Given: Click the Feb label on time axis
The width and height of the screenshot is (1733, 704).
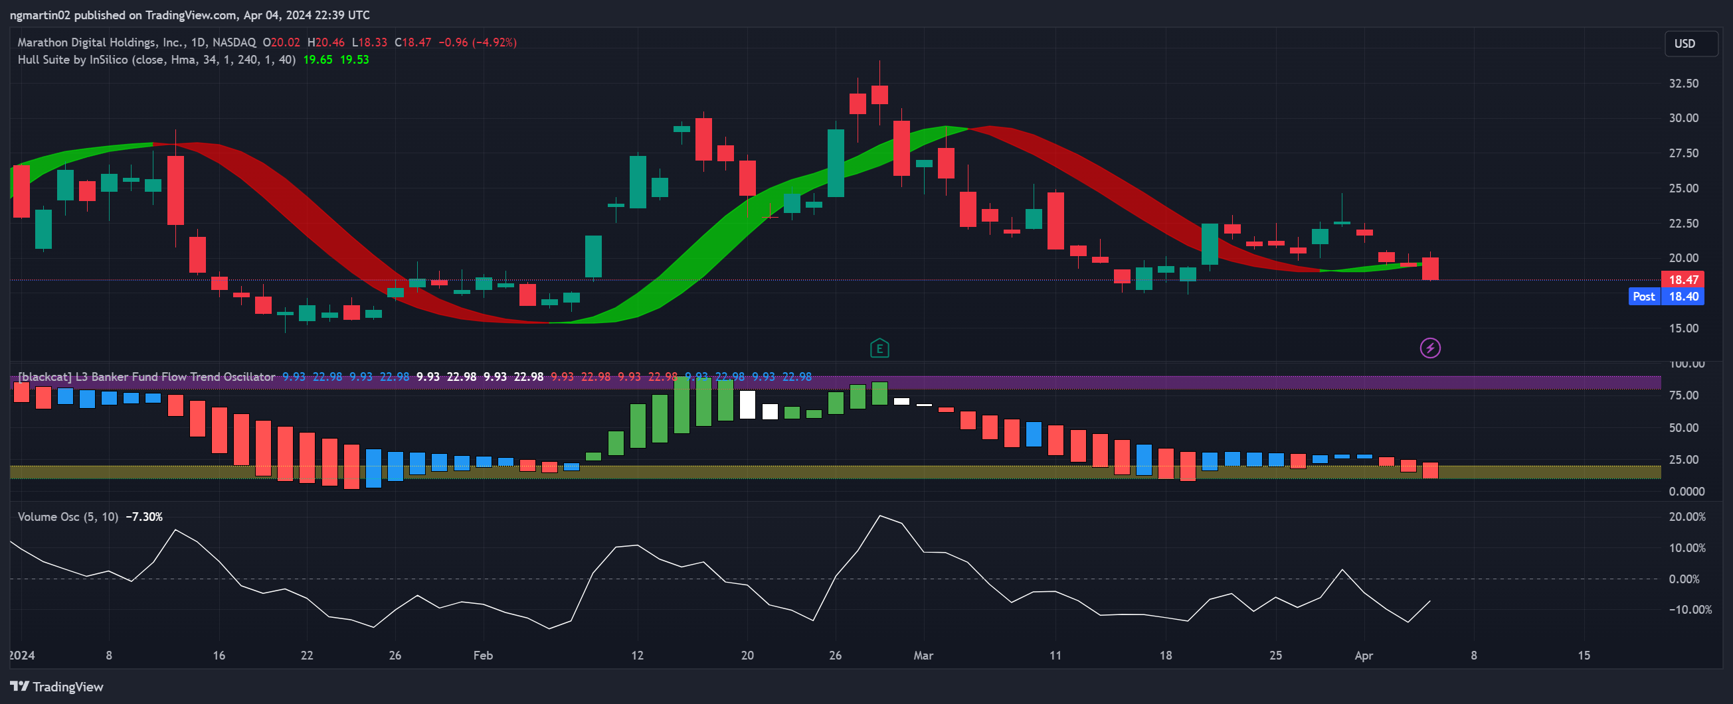Looking at the screenshot, I should tap(483, 656).
